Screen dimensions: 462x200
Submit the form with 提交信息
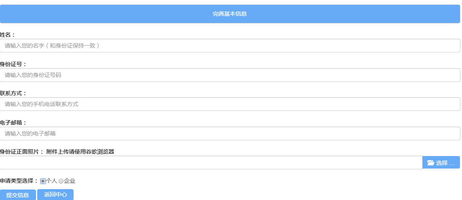(x=18, y=195)
